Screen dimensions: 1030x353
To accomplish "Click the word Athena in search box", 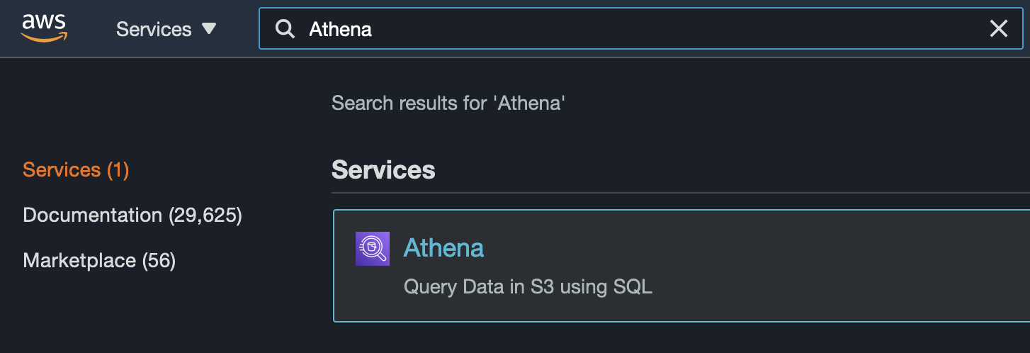I will pos(341,29).
